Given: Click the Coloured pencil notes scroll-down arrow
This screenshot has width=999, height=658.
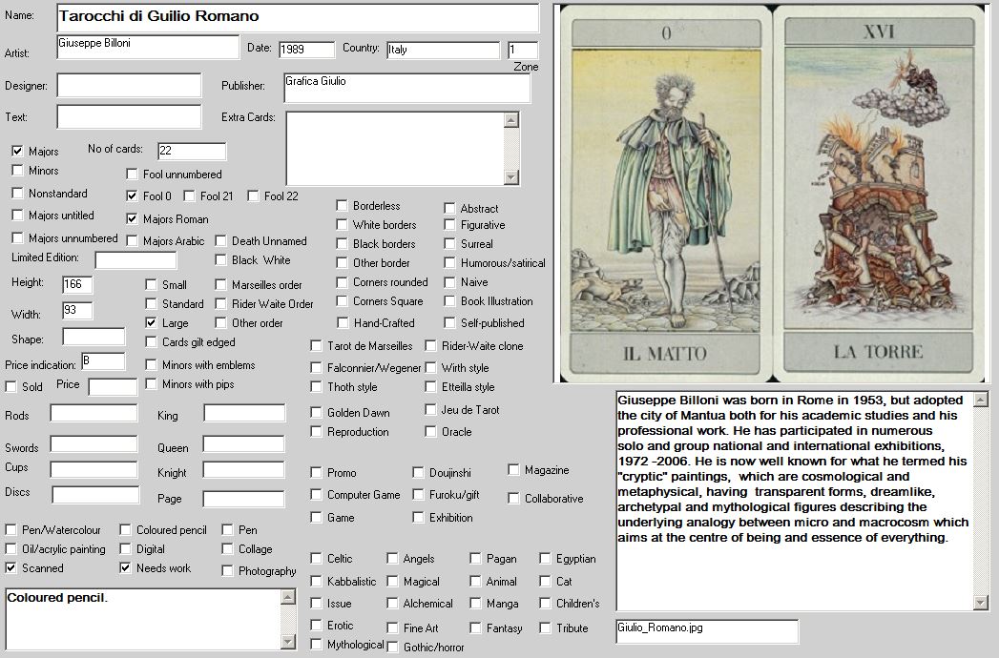Looking at the screenshot, I should pos(289,642).
